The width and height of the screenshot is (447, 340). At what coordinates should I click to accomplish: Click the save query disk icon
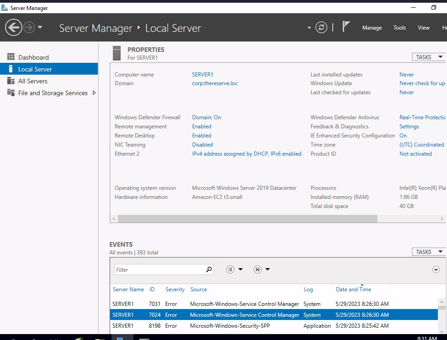[x=258, y=269]
